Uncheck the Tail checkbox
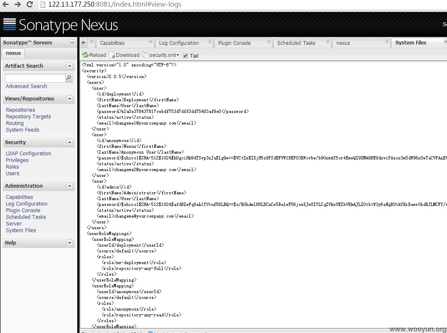 point(185,56)
